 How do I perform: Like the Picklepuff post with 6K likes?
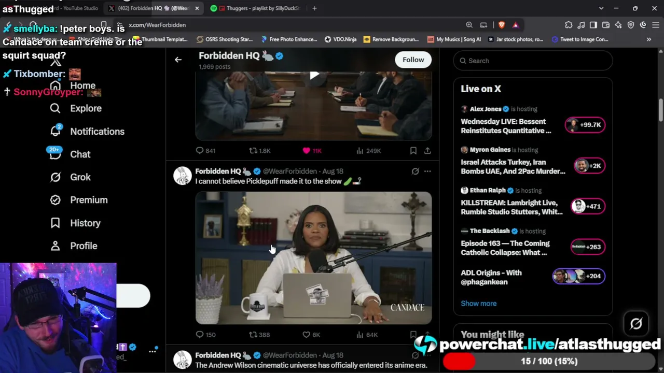[311, 335]
